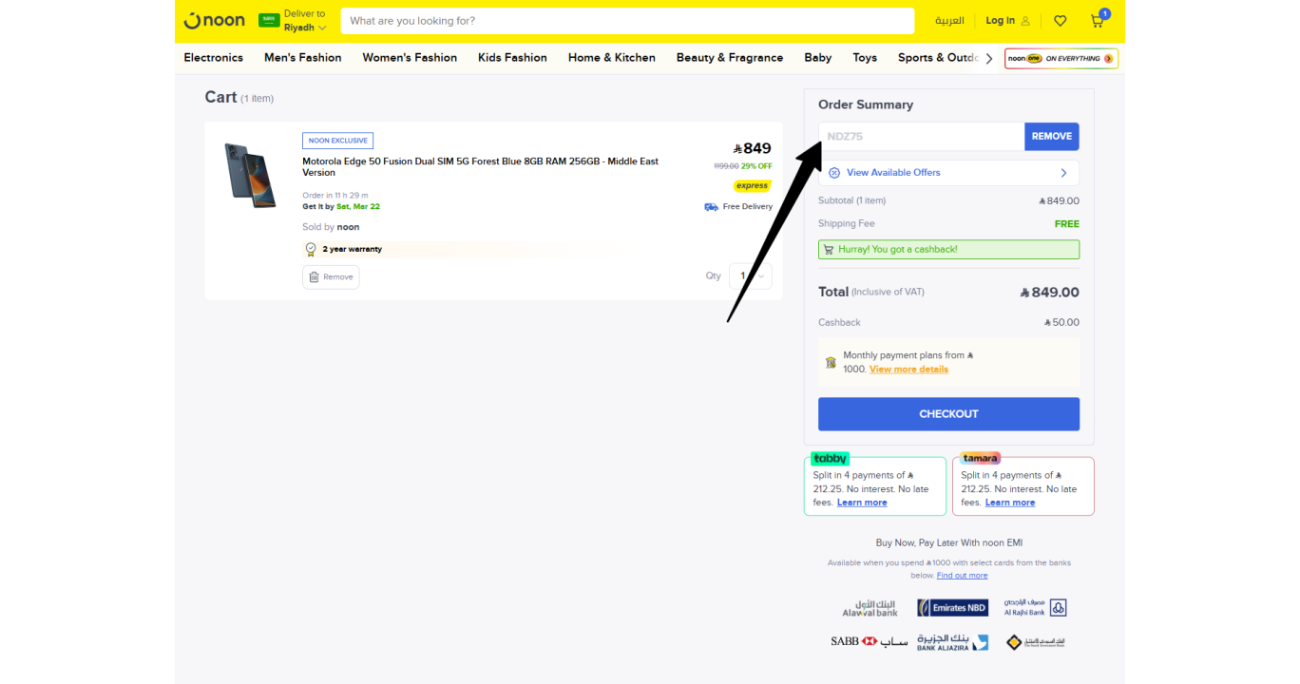1300x684 pixels.
Task: Open the Men's Fashion category
Action: click(303, 58)
